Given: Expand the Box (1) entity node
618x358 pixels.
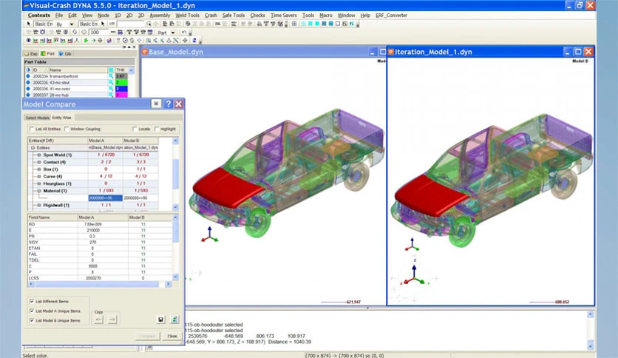Looking at the screenshot, I should pyautogui.click(x=39, y=169).
